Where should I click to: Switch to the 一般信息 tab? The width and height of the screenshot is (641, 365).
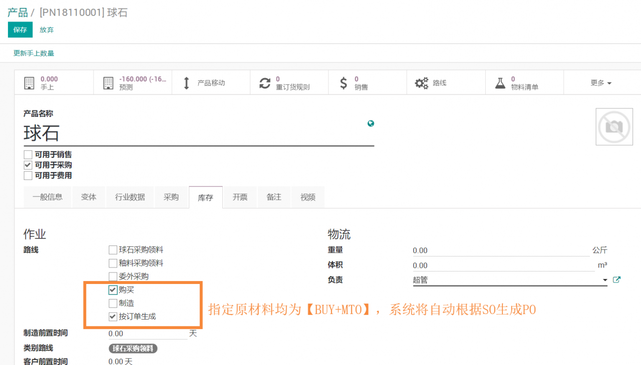[48, 197]
